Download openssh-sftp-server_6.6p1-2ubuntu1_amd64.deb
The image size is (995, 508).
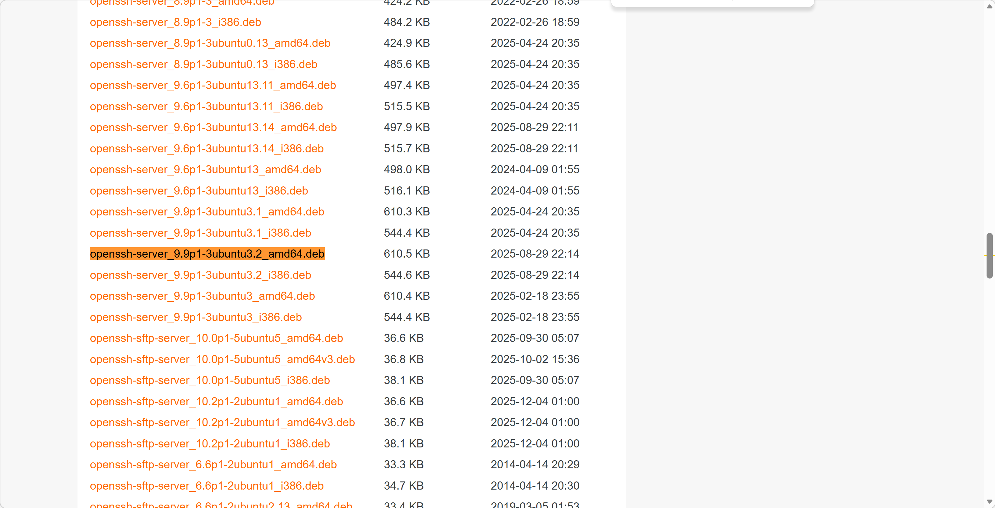click(x=213, y=464)
